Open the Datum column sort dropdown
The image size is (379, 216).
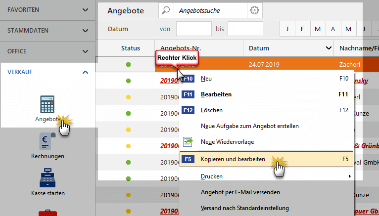pos(329,48)
